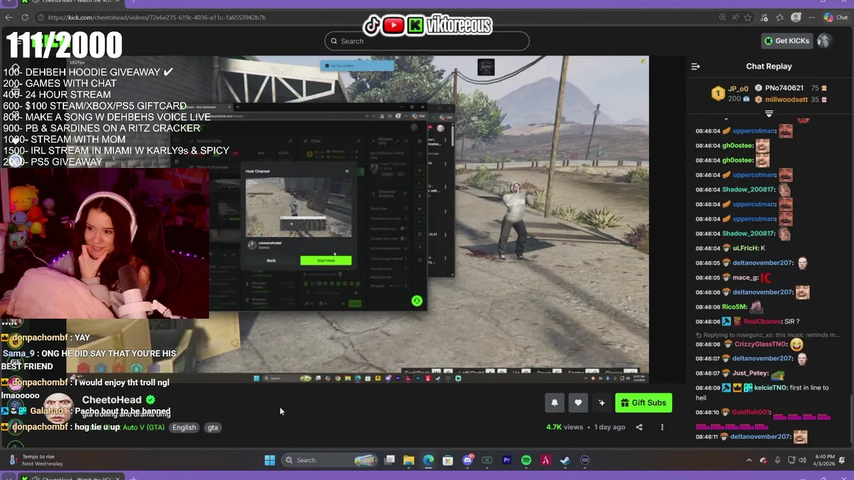The height and width of the screenshot is (480, 854).
Task: Click username Rico5M in chat replay
Action: click(733, 307)
